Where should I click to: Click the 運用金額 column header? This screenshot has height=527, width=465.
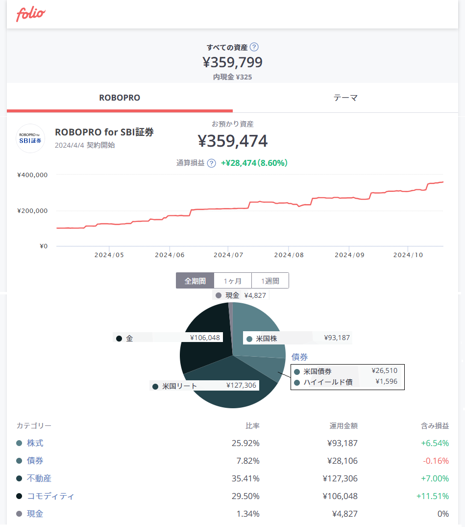[343, 426]
